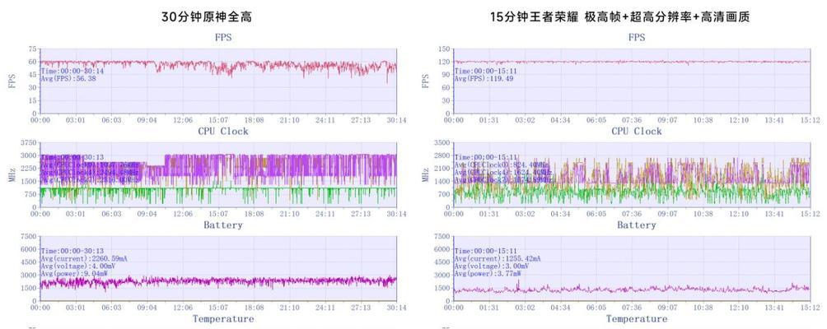Click the vertical 'MHz' axis label of right CPU chart
Screen dimensions: 827x329
(426, 175)
